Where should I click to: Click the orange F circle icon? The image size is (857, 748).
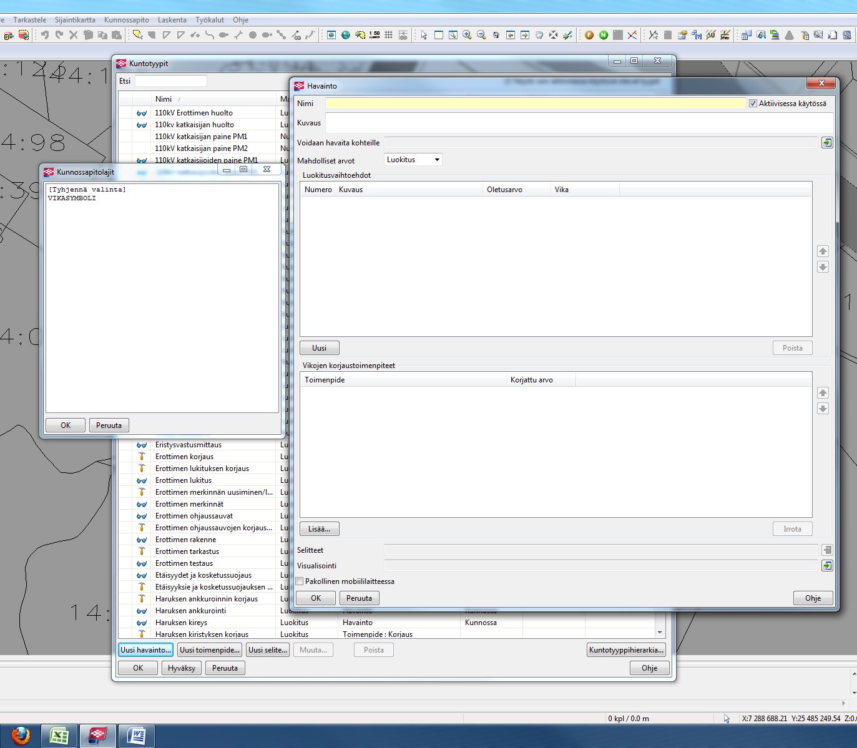[x=589, y=35]
